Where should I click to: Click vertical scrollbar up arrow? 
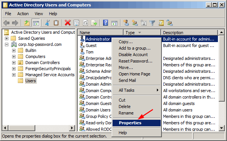point(221,32)
